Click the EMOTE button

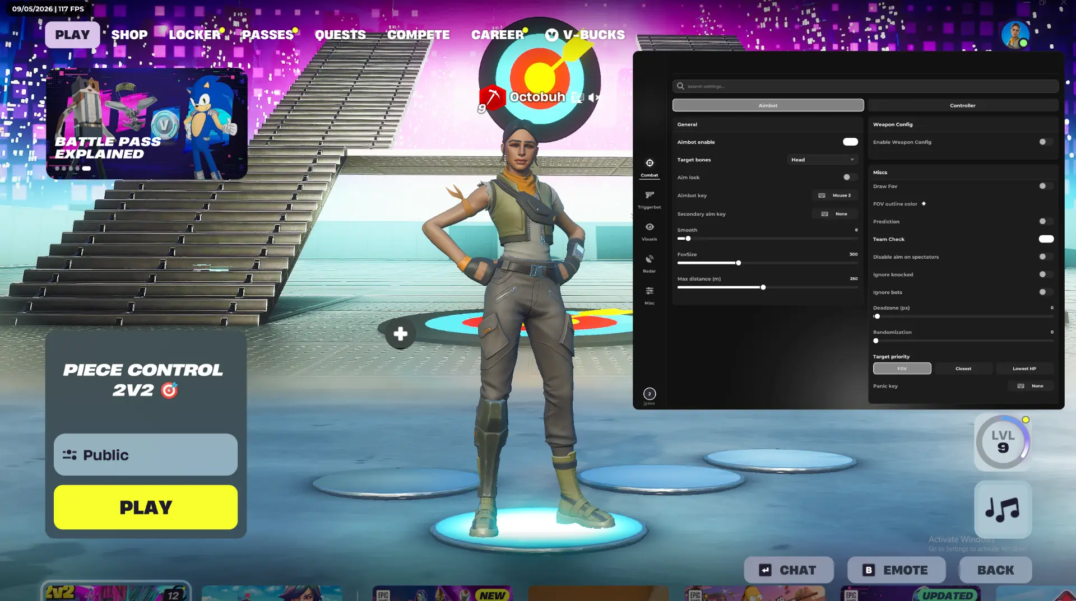point(896,570)
